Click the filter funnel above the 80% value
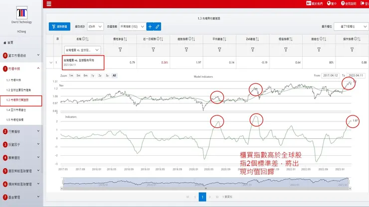The image size is (369, 207). (x=319, y=50)
